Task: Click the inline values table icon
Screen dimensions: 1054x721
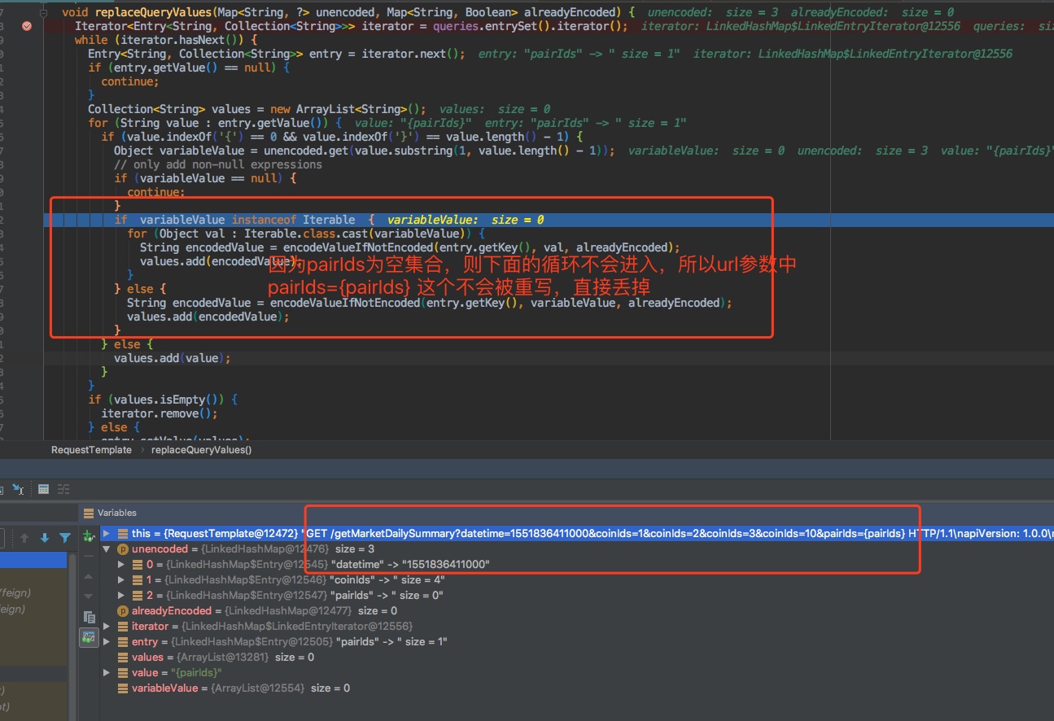Action: [x=42, y=489]
